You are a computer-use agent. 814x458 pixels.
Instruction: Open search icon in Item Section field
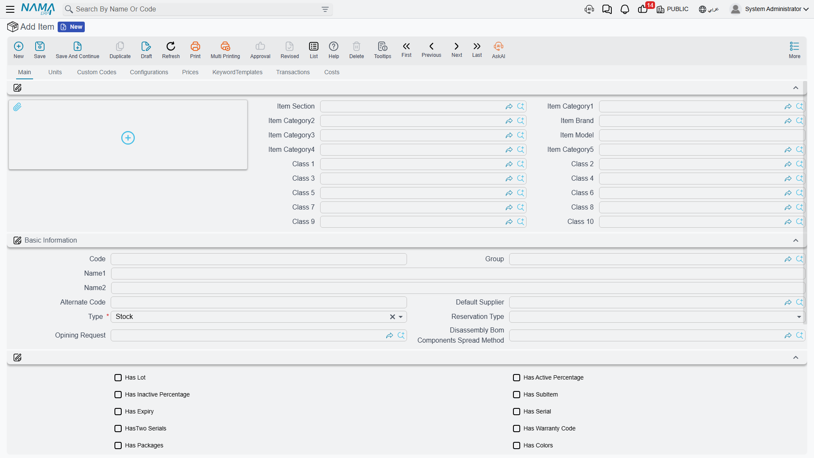[521, 106]
